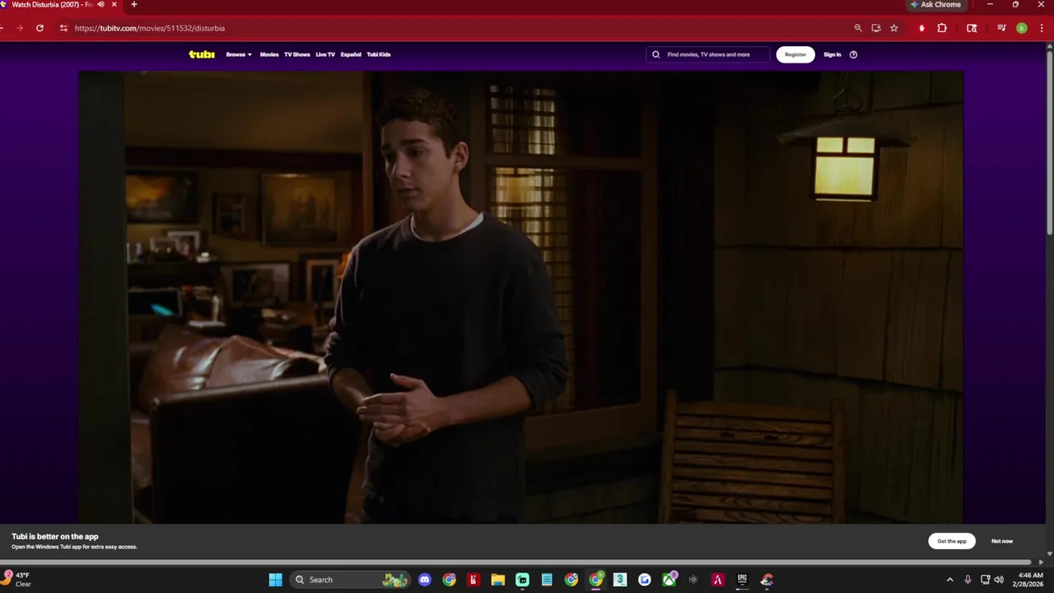Click the red hand blocker extension icon

click(921, 28)
